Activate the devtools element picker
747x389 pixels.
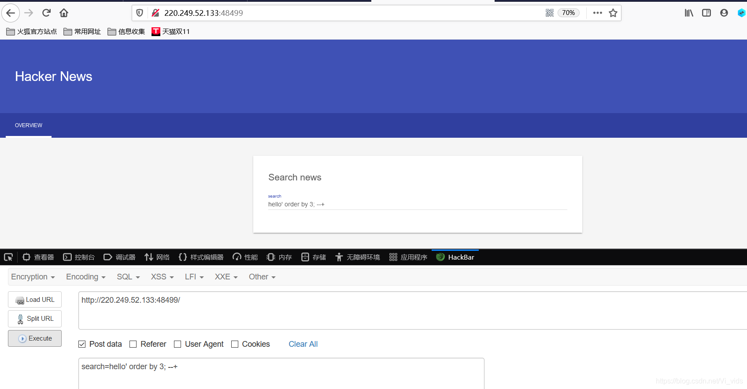8,257
